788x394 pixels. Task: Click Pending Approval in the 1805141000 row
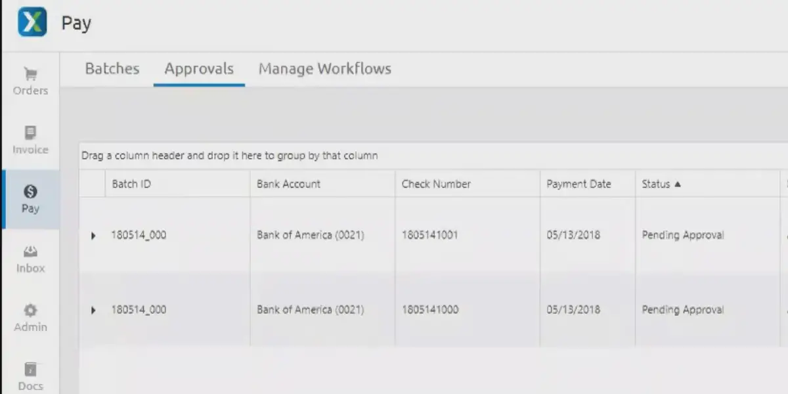point(683,309)
